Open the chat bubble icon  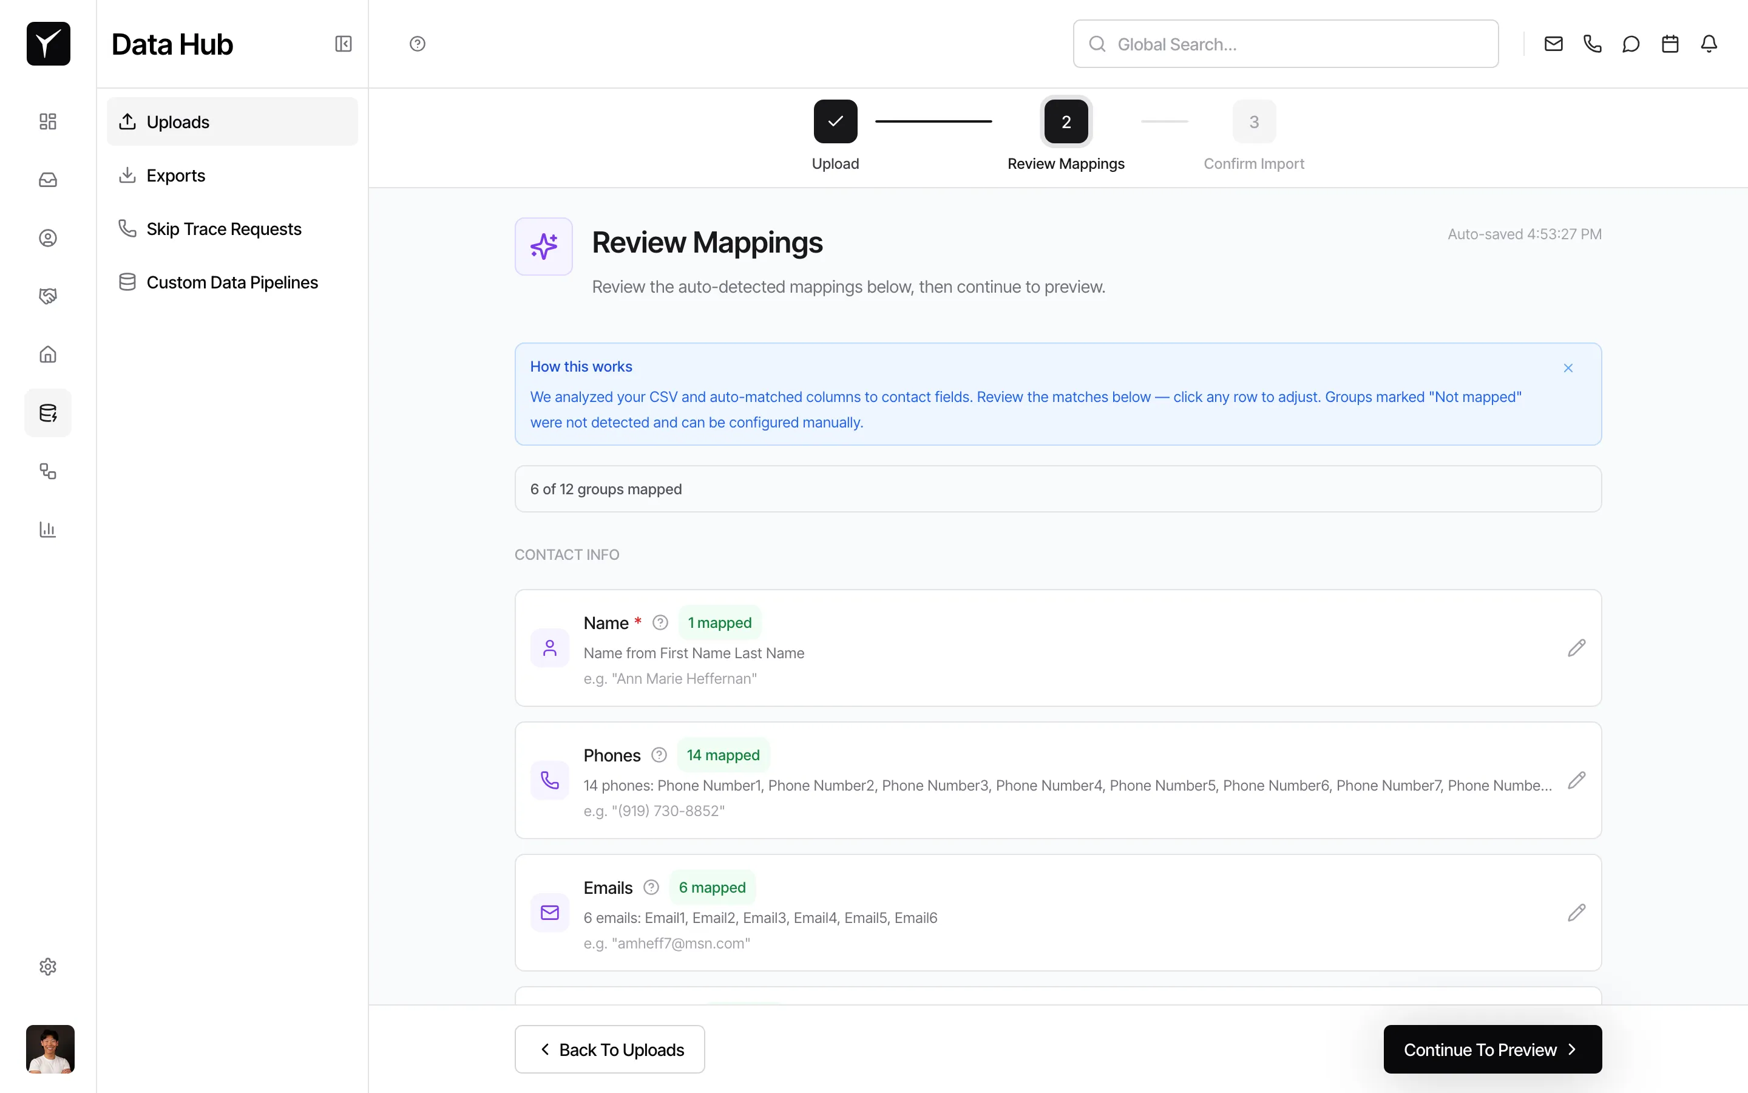pyautogui.click(x=1631, y=44)
